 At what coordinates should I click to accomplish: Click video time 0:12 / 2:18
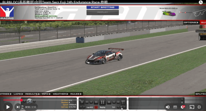tap(31, 107)
